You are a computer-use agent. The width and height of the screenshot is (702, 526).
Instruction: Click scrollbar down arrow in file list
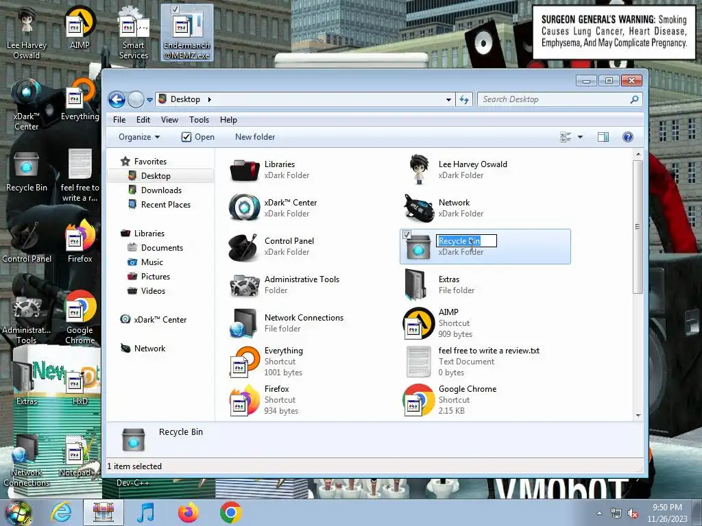(x=638, y=416)
